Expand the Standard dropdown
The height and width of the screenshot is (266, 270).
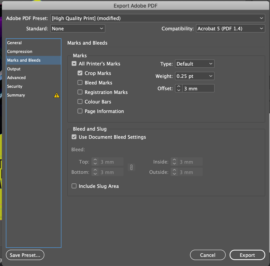pyautogui.click(x=78, y=28)
